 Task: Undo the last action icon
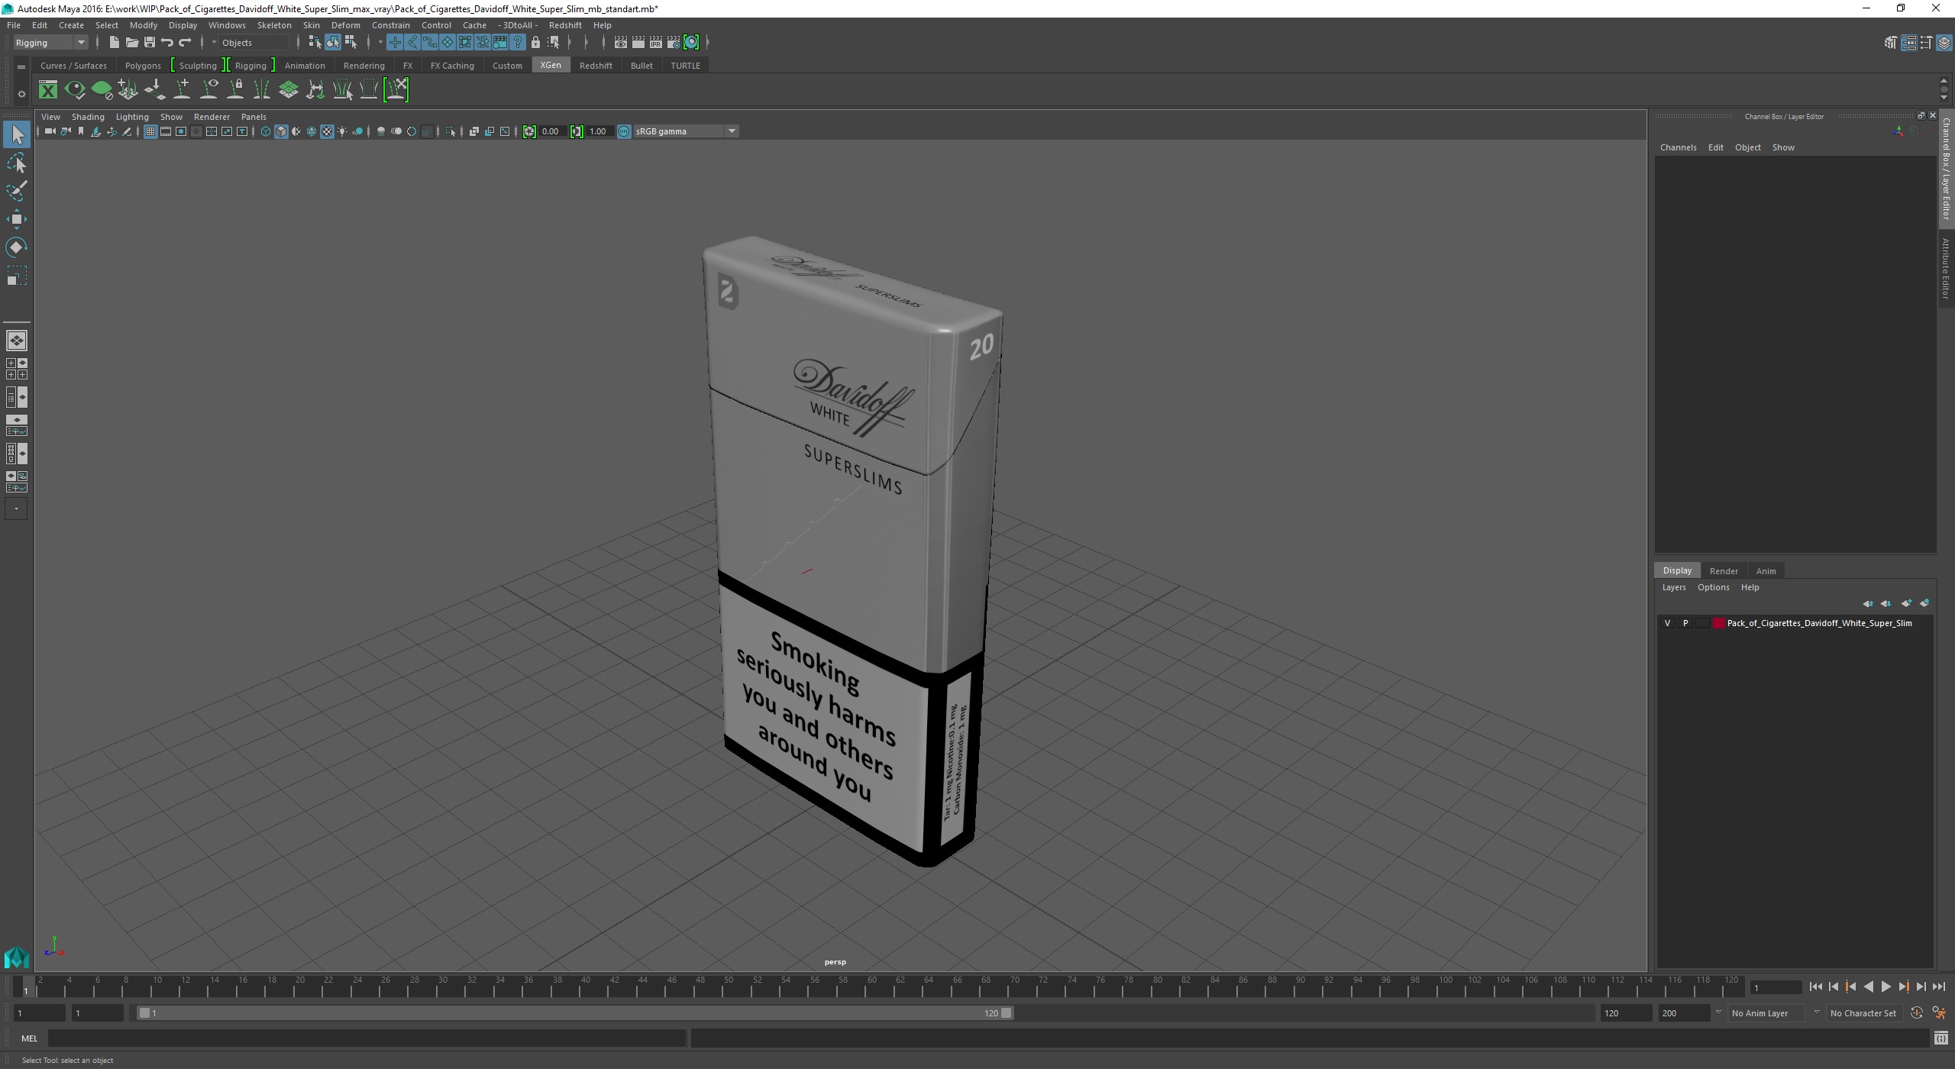[x=167, y=42]
